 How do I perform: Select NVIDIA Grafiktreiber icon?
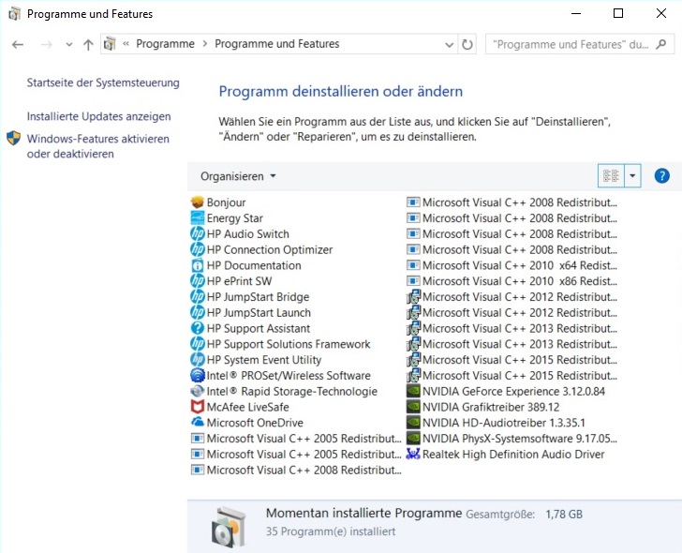413,407
